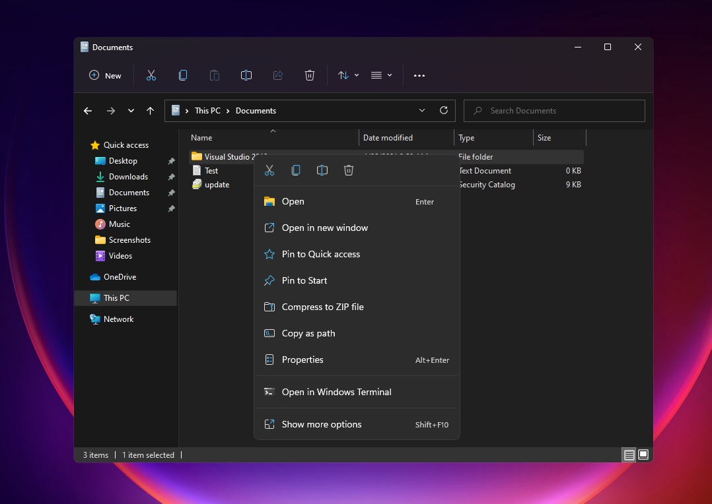Click the Delete trash icon in the toolbar
The image size is (712, 504).
[x=310, y=75]
